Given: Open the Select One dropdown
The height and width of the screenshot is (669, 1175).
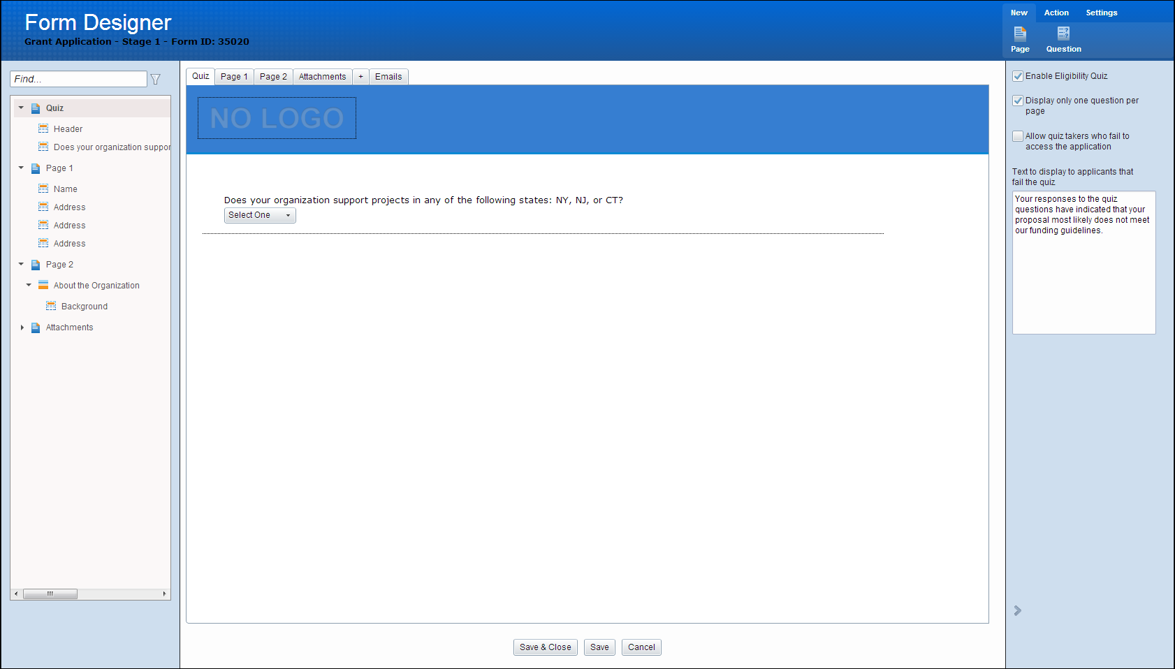Looking at the screenshot, I should pyautogui.click(x=260, y=215).
